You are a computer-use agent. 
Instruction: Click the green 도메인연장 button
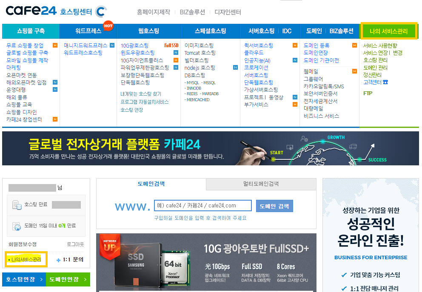click(68, 279)
